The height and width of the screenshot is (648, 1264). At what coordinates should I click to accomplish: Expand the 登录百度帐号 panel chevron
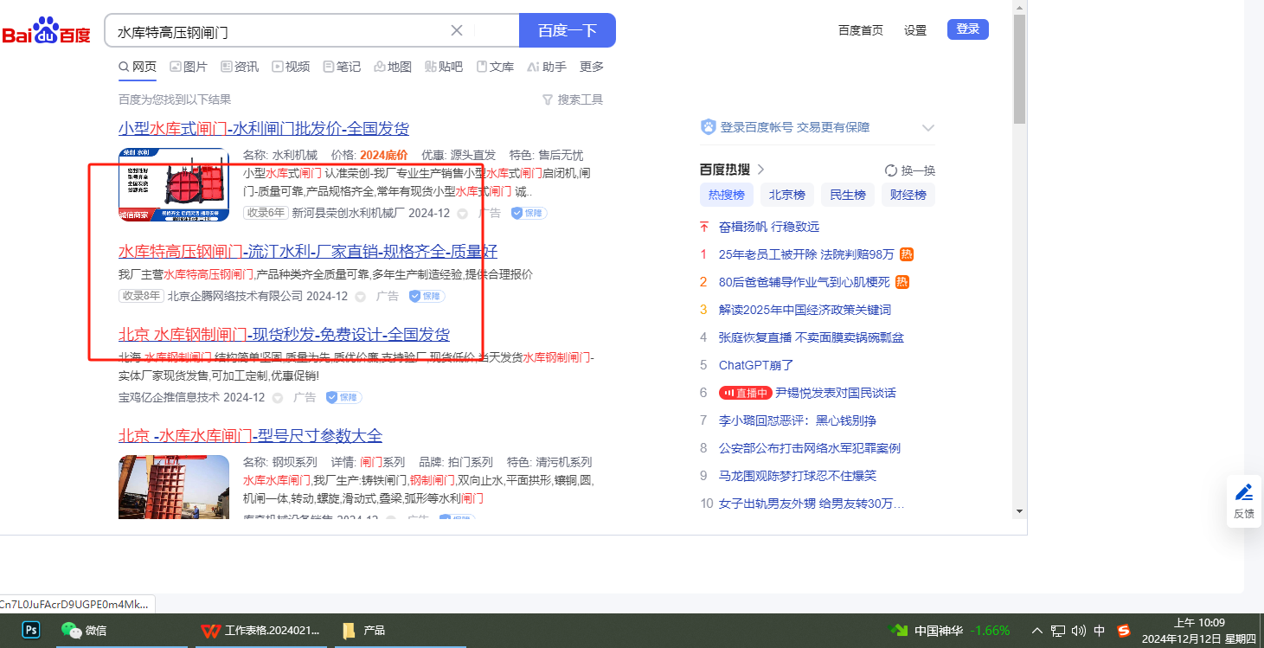928,128
